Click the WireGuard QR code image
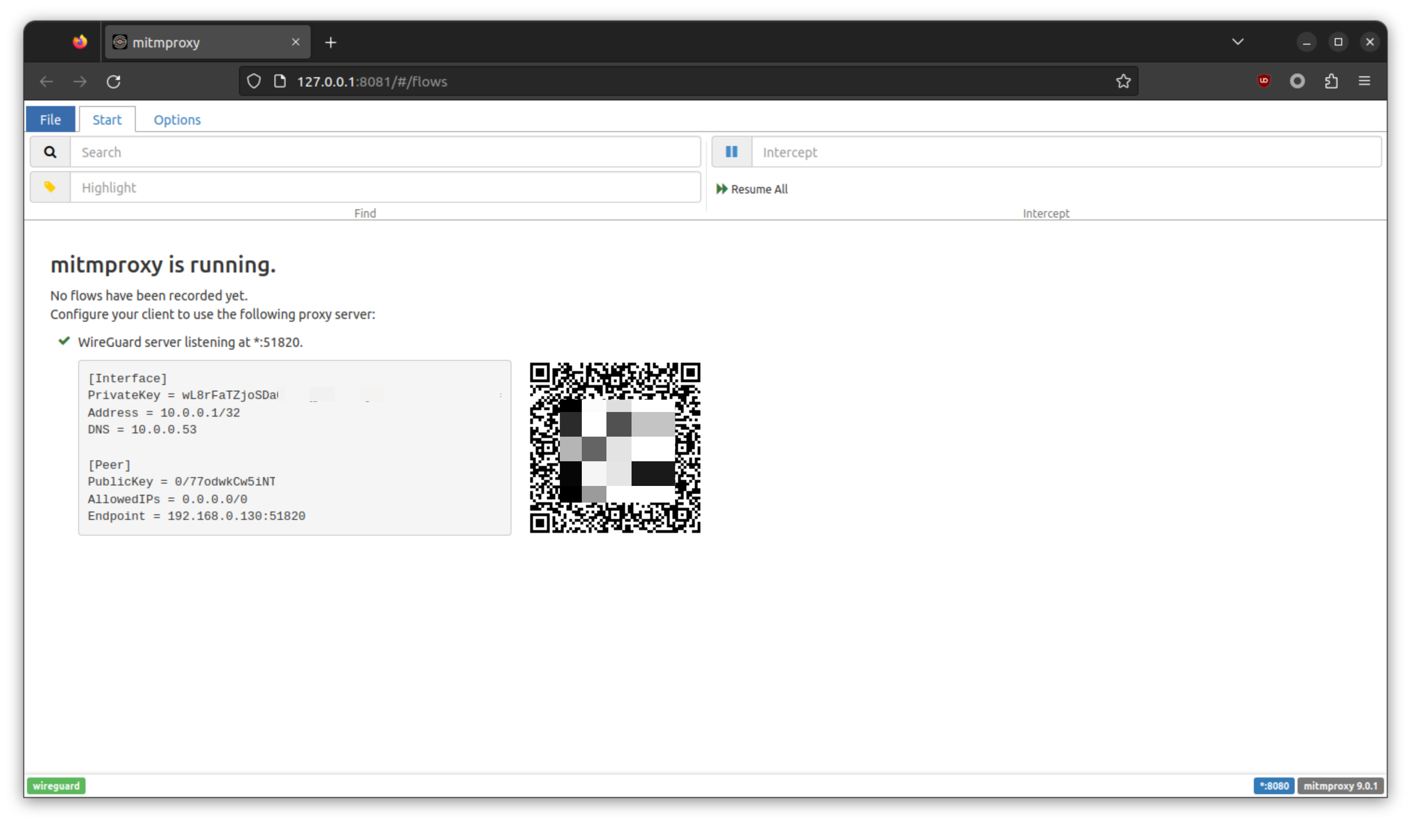Image resolution: width=1411 pixels, height=824 pixels. point(615,447)
